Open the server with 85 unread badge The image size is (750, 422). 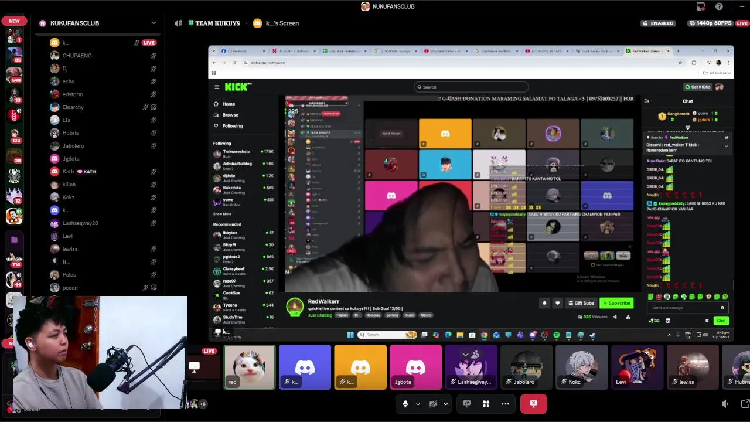tap(14, 55)
